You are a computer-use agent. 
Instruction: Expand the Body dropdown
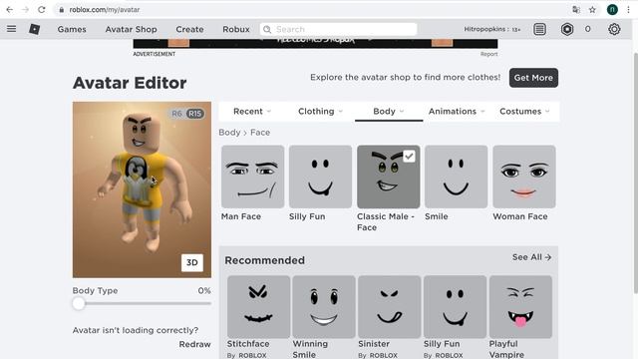click(x=389, y=111)
